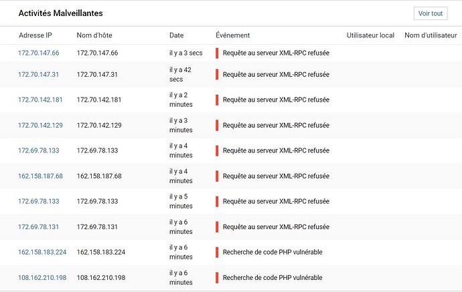Open the 162.158.187.68 IP address link
The height and width of the screenshot is (292, 462).
[x=40, y=176]
